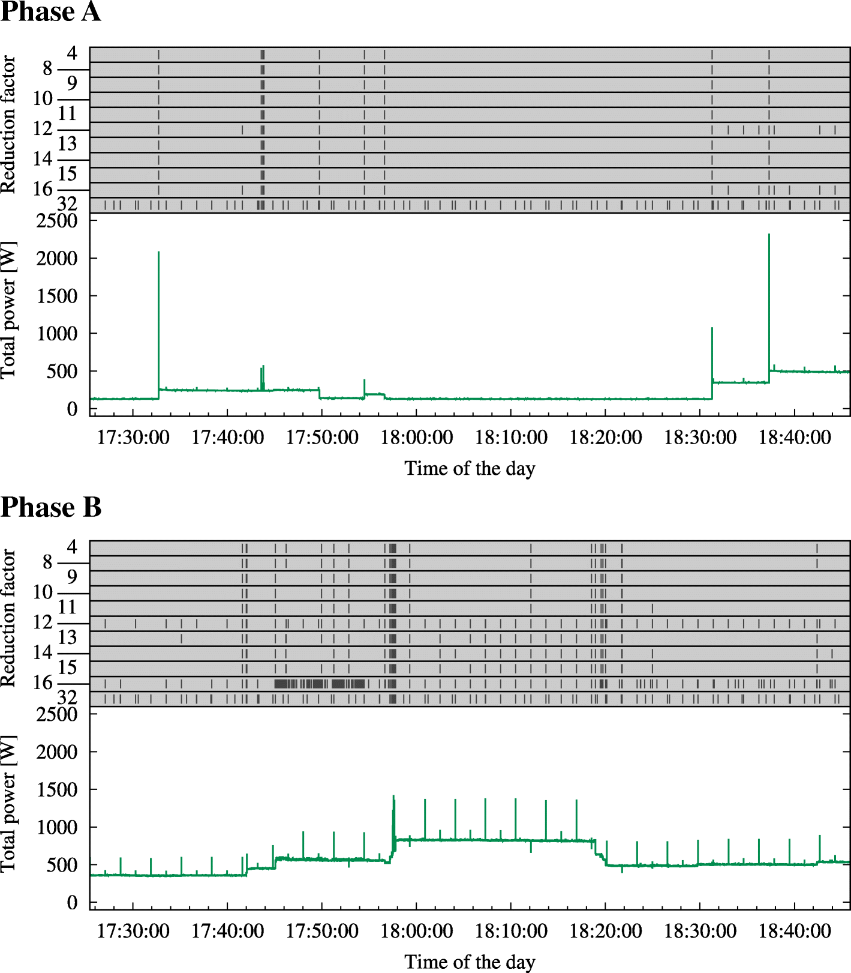Select reduction factor label 32 in Phase A

point(67,204)
